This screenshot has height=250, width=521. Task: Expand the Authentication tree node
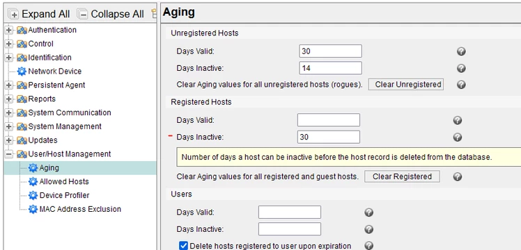9,30
